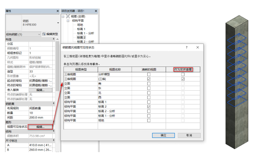Click the 终点的弯钩 value field
258x156 pixels.
coord(41,85)
